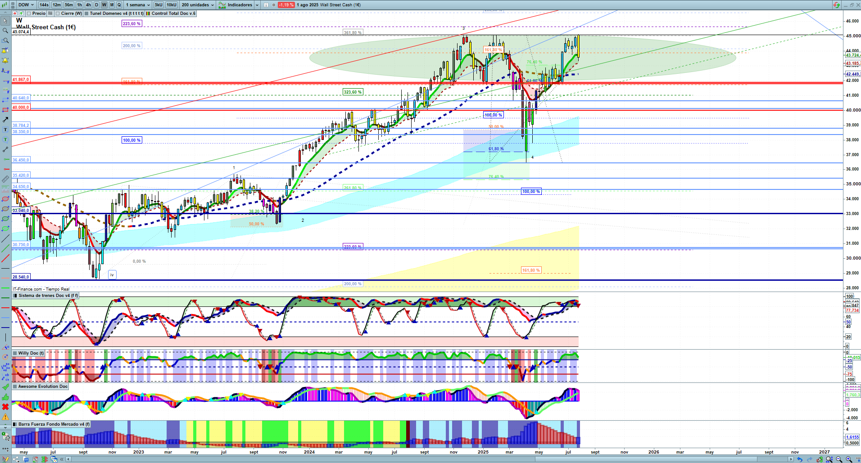Open the arrow dropdown beside Indicadores

257,5
